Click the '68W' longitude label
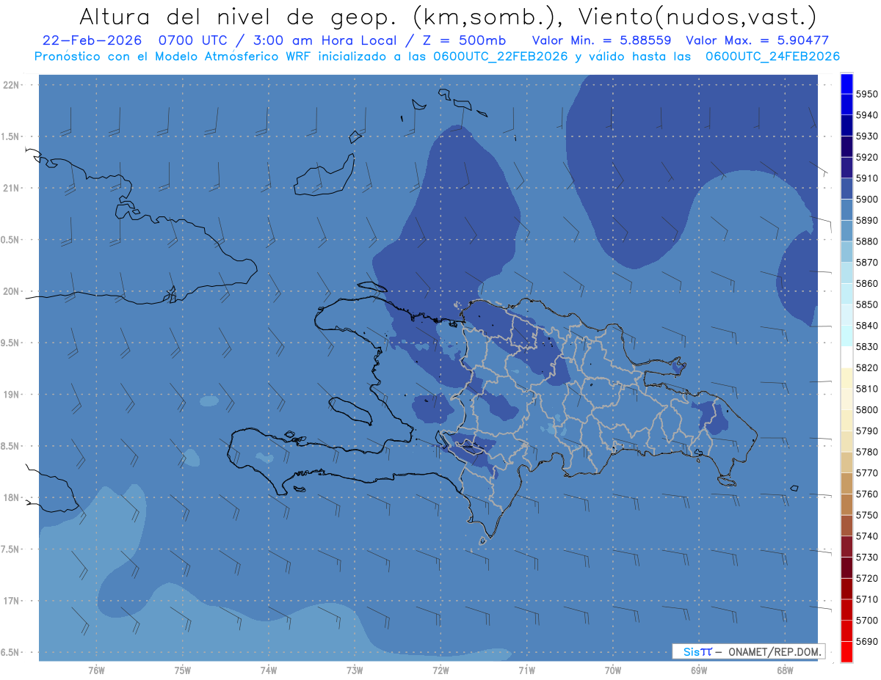 point(785,670)
